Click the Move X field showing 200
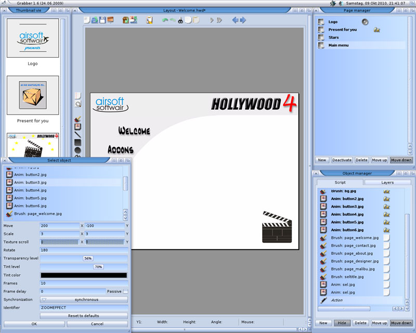416x333 pixels. [x=60, y=226]
